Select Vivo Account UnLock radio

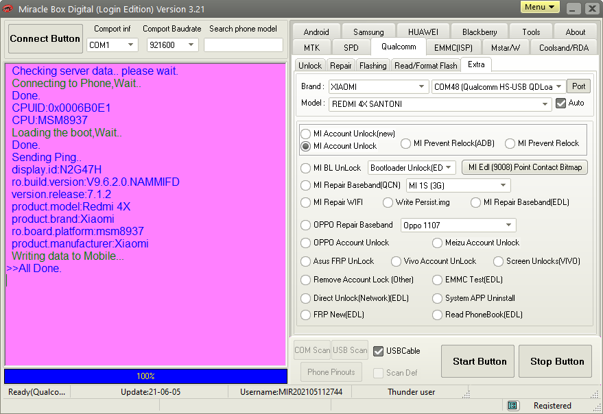396,261
